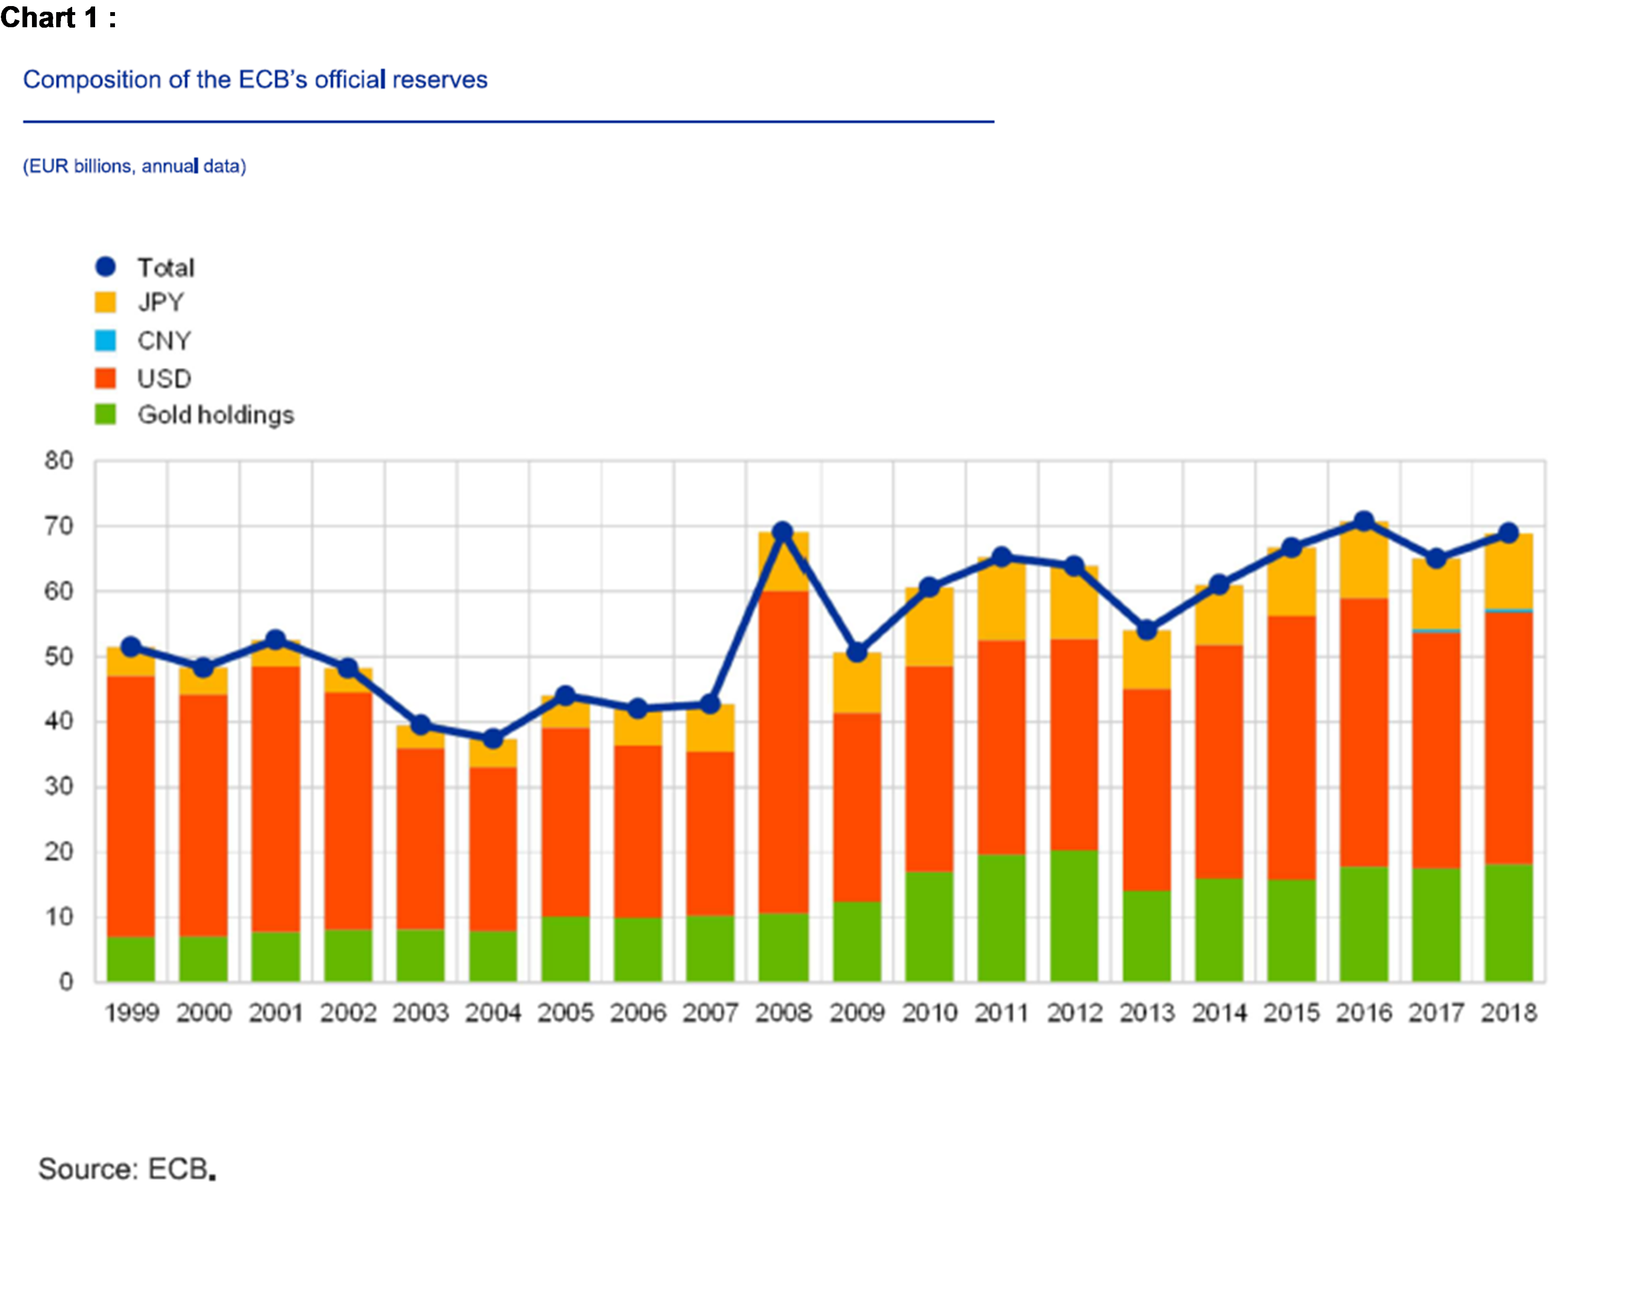
Task: Click the 80 y-axis label
Action: click(59, 460)
